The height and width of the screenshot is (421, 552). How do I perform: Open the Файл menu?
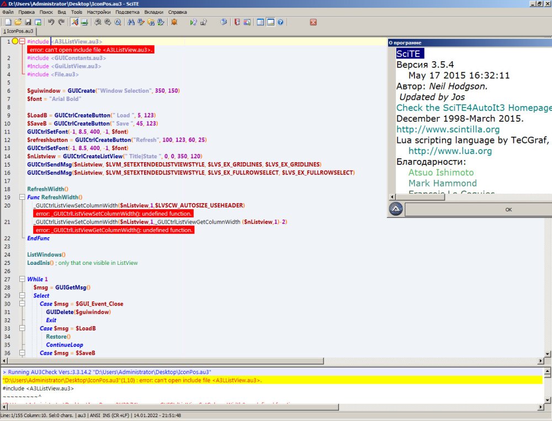pos(8,12)
